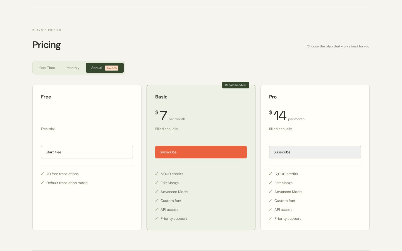Click 'Billed annually' under Pro price
402x251 pixels.
pos(281,129)
